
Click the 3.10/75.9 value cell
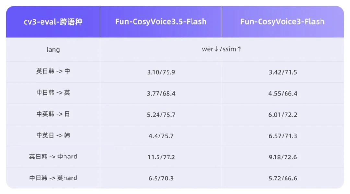pyautogui.click(x=161, y=72)
